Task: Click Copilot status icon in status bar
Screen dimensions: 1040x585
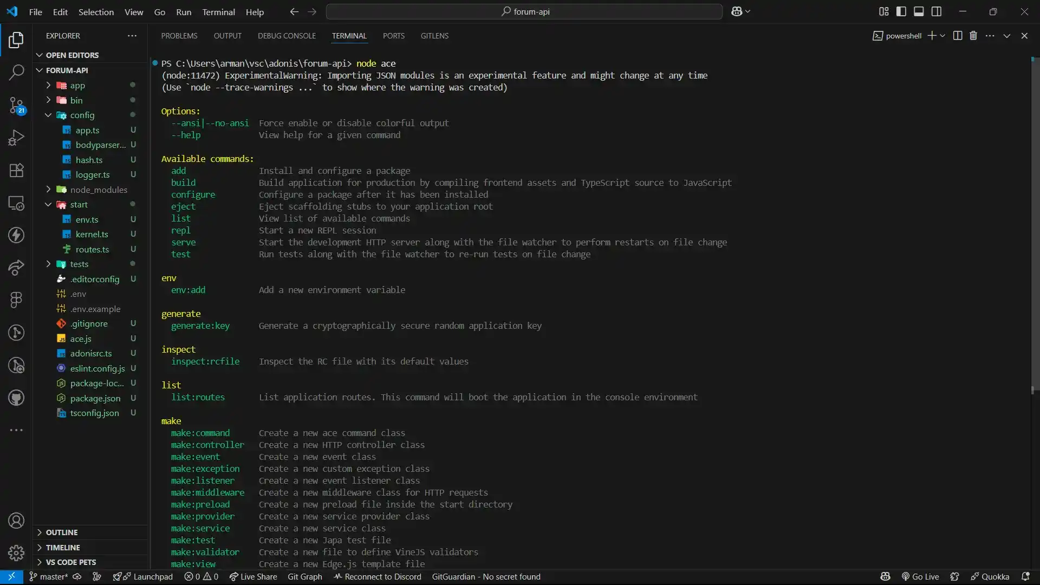Action: [x=885, y=577]
